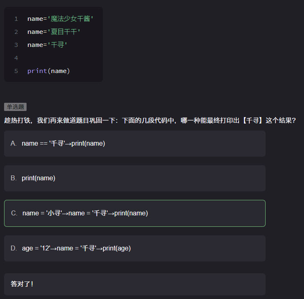This screenshot has width=304, height=299.
Task: Click line number 5 beside print statement
Action: [16, 71]
